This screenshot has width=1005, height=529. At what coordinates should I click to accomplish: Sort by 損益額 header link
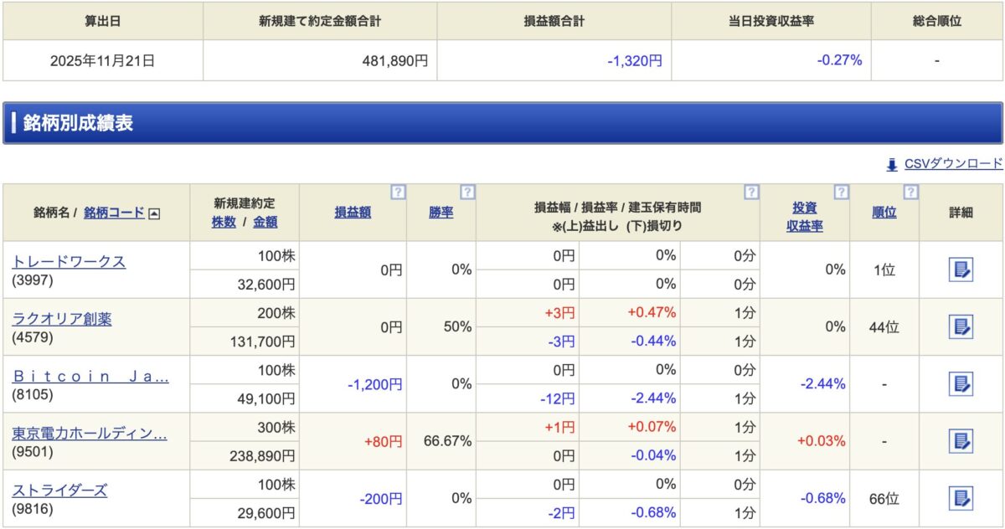point(353,213)
